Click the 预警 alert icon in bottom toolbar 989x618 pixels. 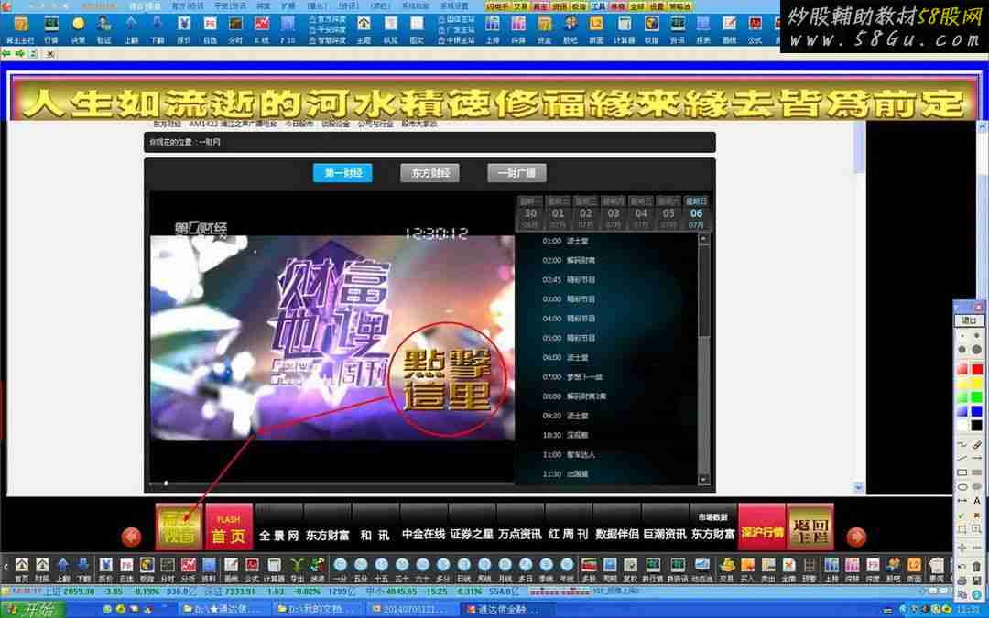tap(810, 569)
